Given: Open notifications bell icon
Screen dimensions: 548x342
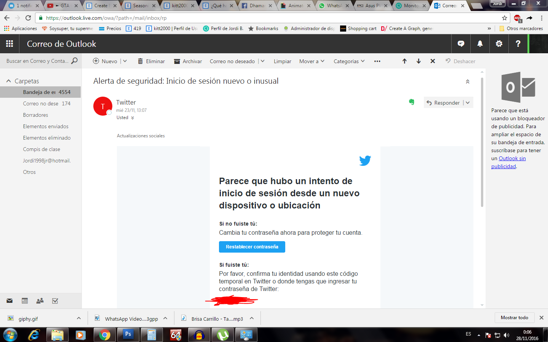Looking at the screenshot, I should point(480,44).
